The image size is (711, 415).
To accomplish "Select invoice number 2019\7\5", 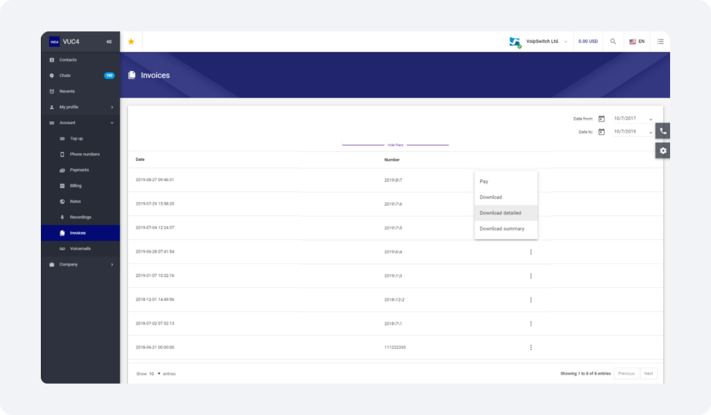I will (393, 228).
